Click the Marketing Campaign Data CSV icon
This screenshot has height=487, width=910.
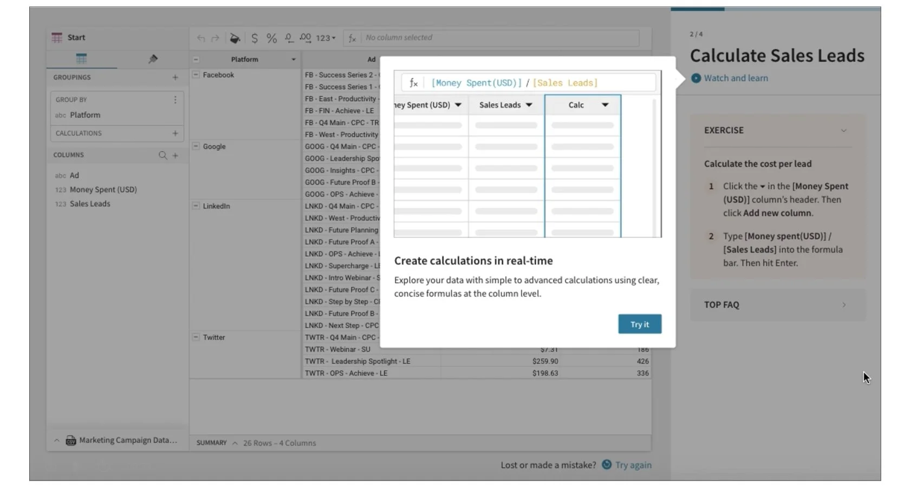(x=71, y=440)
